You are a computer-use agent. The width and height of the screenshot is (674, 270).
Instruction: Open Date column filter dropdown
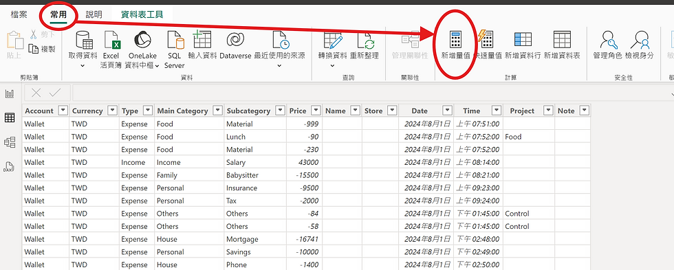(448, 111)
